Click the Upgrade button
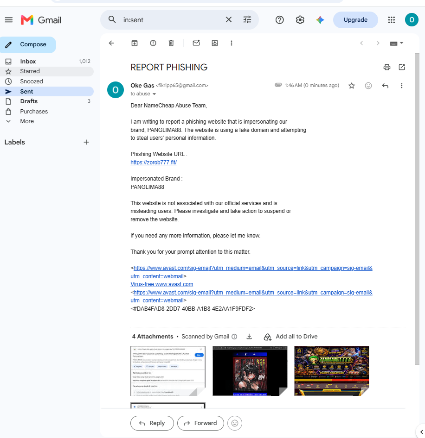The height and width of the screenshot is (438, 425). (x=355, y=20)
